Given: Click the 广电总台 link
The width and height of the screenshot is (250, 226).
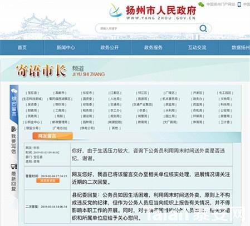Looking at the screenshot, I should pos(60,128).
